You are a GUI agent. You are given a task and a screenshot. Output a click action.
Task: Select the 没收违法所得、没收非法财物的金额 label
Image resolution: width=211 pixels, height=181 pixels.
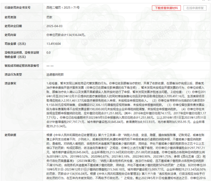point(22,55)
